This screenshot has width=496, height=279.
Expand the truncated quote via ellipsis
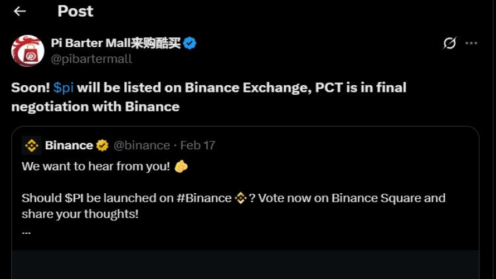pos(26,233)
